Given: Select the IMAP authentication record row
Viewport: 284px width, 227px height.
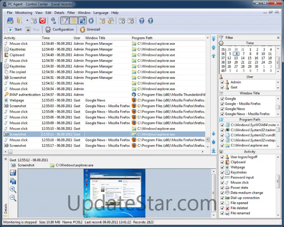Looking at the screenshot, I should coord(104,95).
